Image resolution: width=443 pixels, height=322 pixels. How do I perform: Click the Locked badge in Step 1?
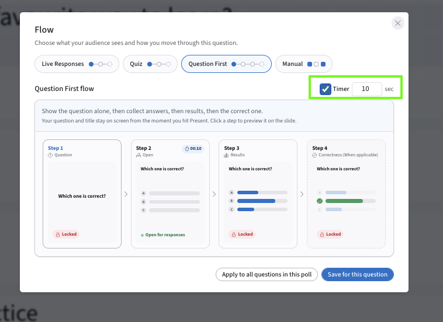coord(66,235)
